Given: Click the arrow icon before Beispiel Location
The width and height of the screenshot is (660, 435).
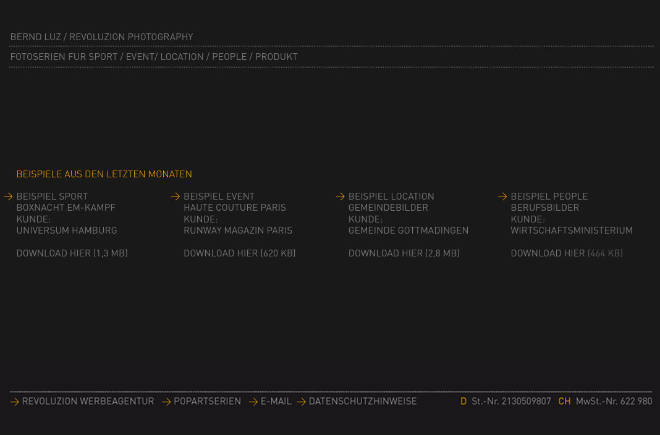Looking at the screenshot, I should click(x=340, y=197).
